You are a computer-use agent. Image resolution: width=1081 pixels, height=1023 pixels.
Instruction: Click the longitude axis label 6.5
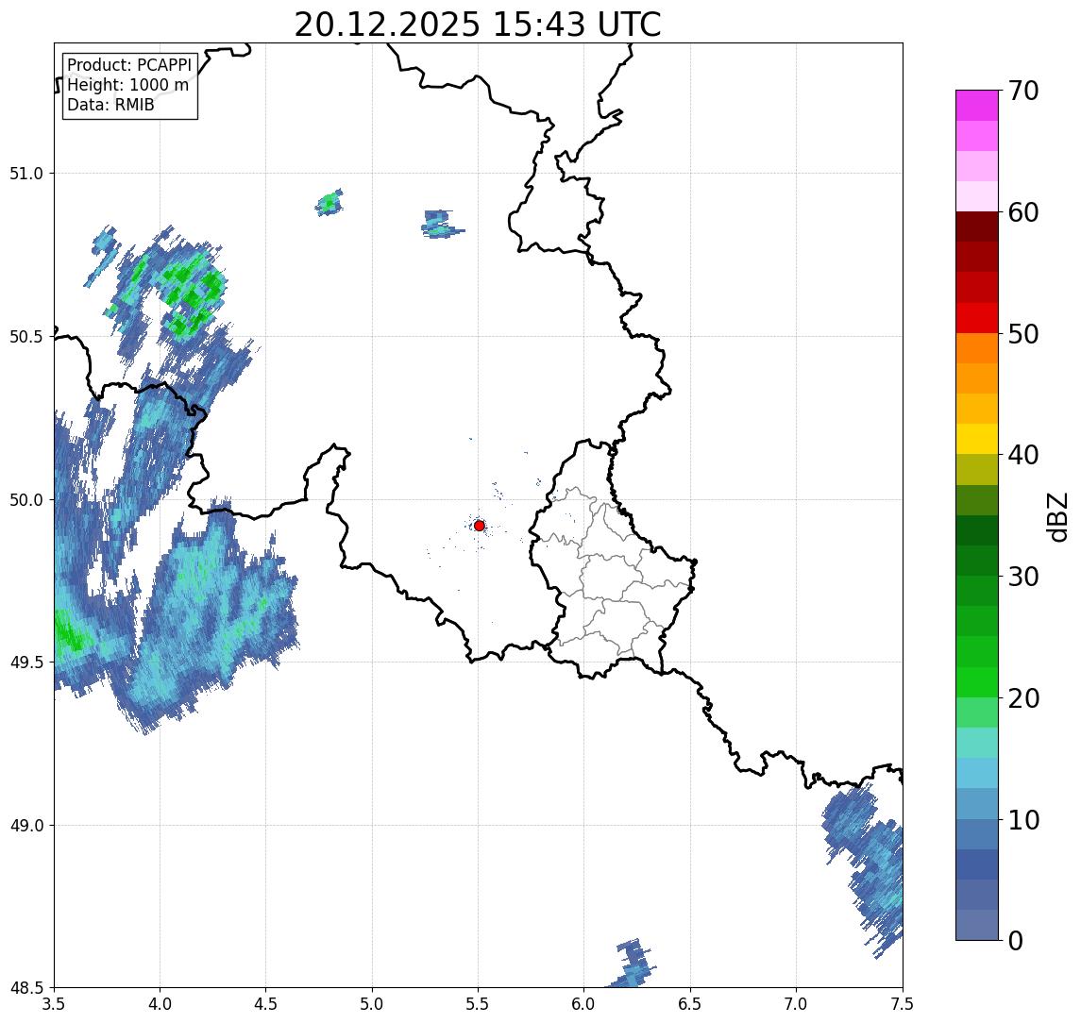(x=690, y=1004)
